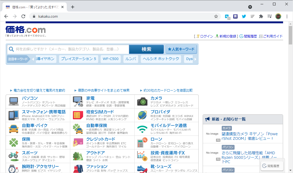
Task: Click the camera icon for カメラ
Action: pos(142,101)
